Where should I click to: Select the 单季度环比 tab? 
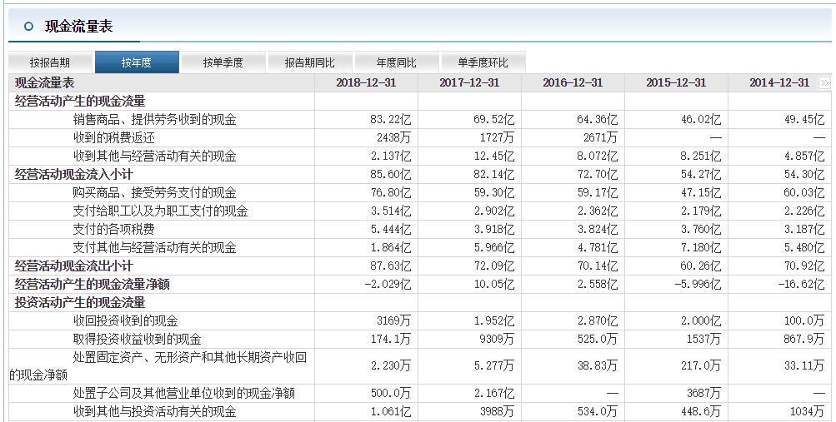pyautogui.click(x=483, y=62)
